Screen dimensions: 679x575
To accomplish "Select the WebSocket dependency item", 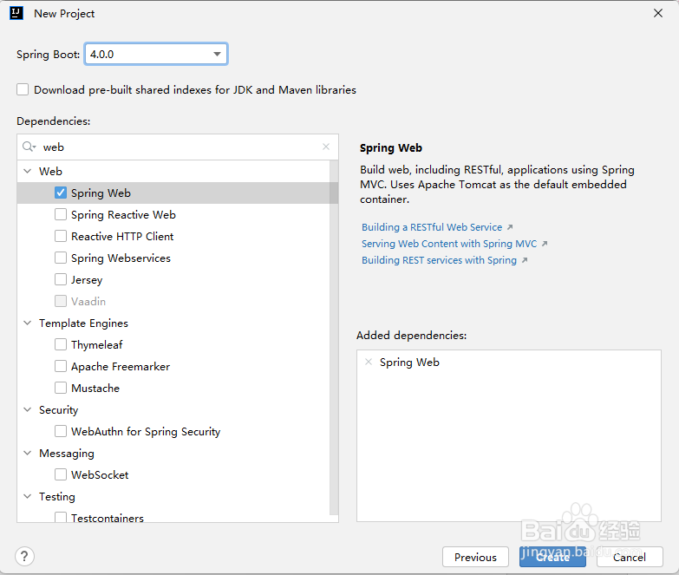I will (100, 475).
